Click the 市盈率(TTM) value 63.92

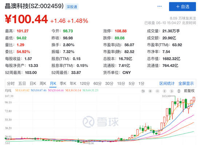177,45
